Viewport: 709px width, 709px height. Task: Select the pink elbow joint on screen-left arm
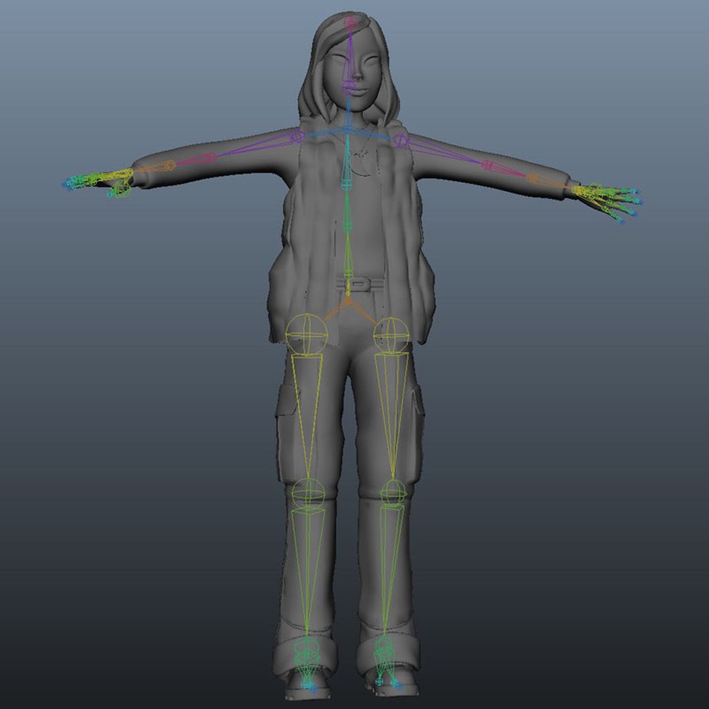coord(211,158)
